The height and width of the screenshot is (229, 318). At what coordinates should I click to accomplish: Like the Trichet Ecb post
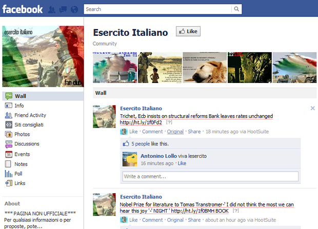coord(133,132)
